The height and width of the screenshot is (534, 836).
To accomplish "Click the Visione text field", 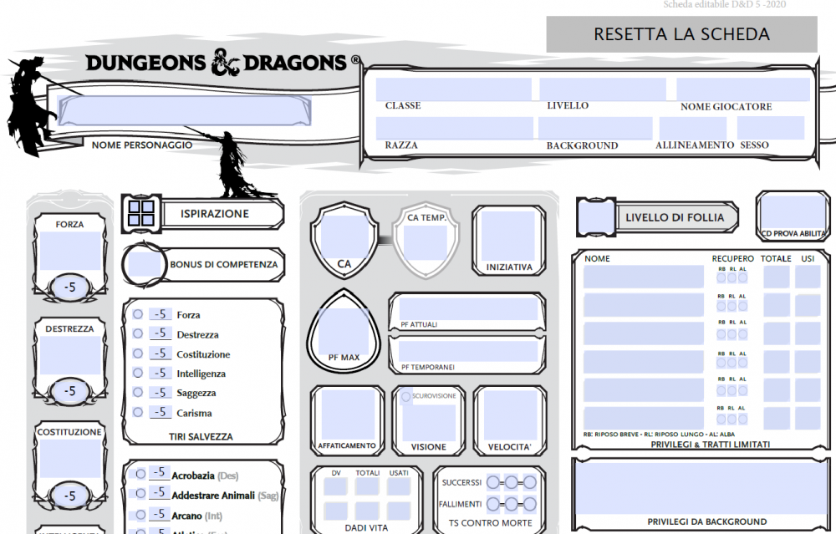I will [x=429, y=422].
